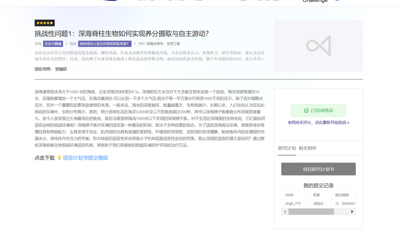Click the lightbulb icon beside the template link

[x=59, y=158]
